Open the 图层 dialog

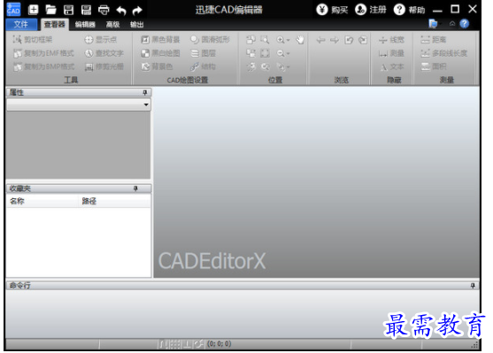[x=203, y=53]
